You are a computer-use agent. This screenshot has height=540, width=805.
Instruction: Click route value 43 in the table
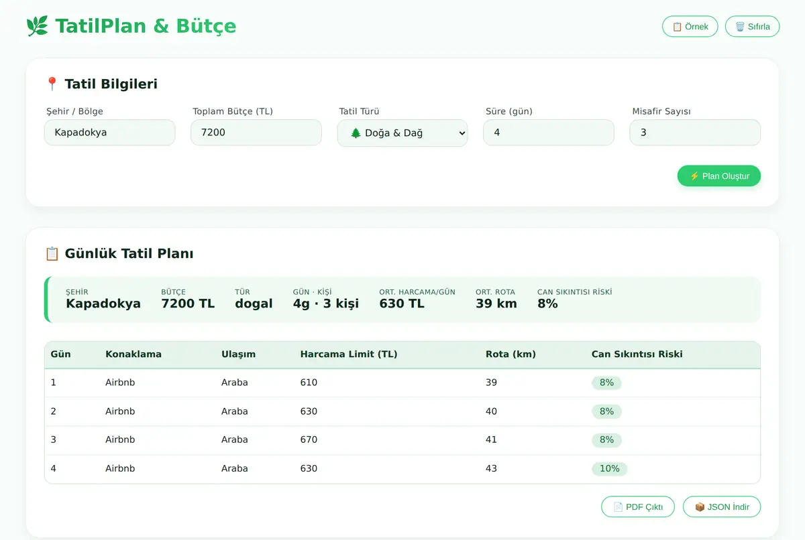tap(492, 469)
